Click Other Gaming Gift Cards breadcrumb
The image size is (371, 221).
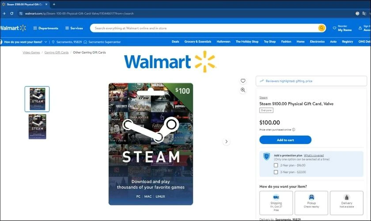tap(89, 52)
